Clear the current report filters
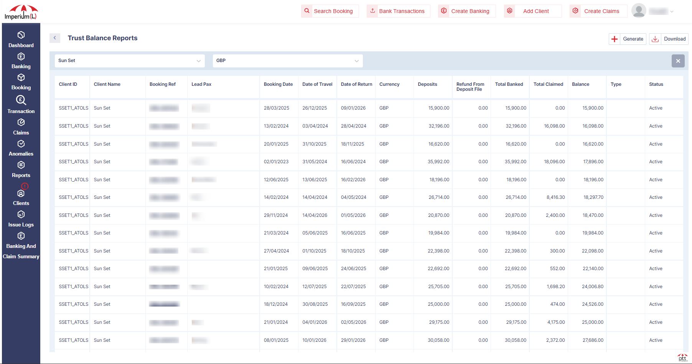 [678, 61]
